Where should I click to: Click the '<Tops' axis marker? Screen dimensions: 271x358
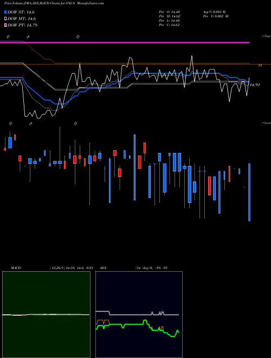266,36
